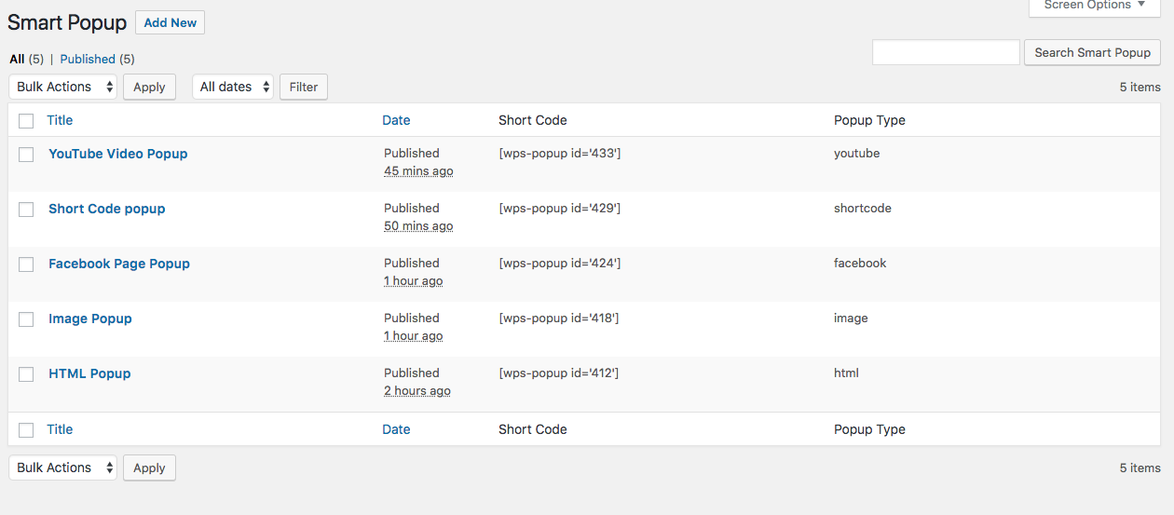Click shortcode text [wps-popup id='424']

pyautogui.click(x=559, y=263)
